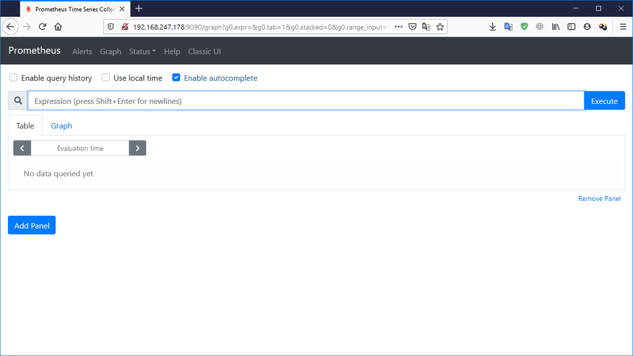Open the tracking protection shield icon
This screenshot has height=356, width=633.
click(111, 26)
